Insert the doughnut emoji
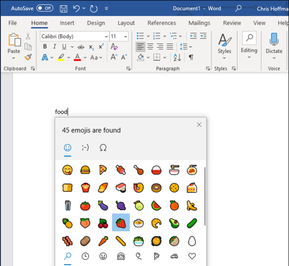This screenshot has width=289, height=266. click(156, 187)
